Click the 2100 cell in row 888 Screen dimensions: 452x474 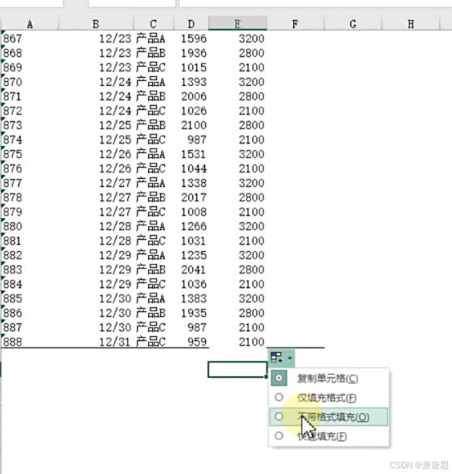click(x=237, y=342)
